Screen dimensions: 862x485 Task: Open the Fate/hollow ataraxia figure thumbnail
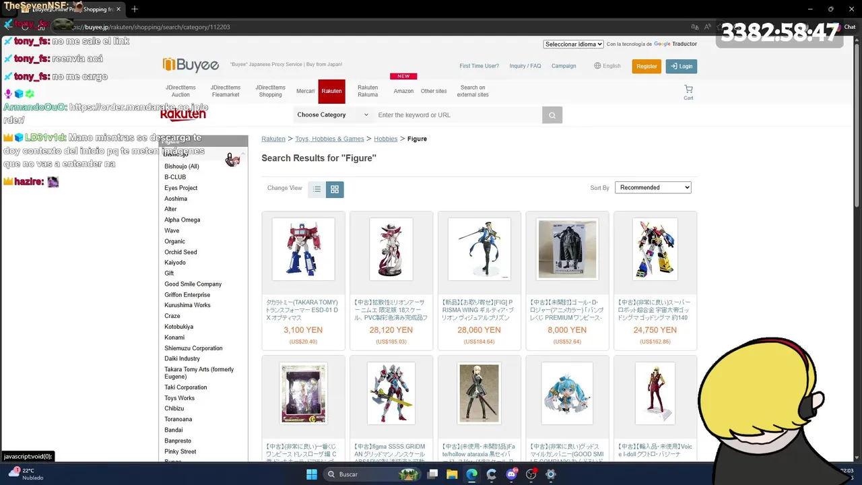(479, 393)
